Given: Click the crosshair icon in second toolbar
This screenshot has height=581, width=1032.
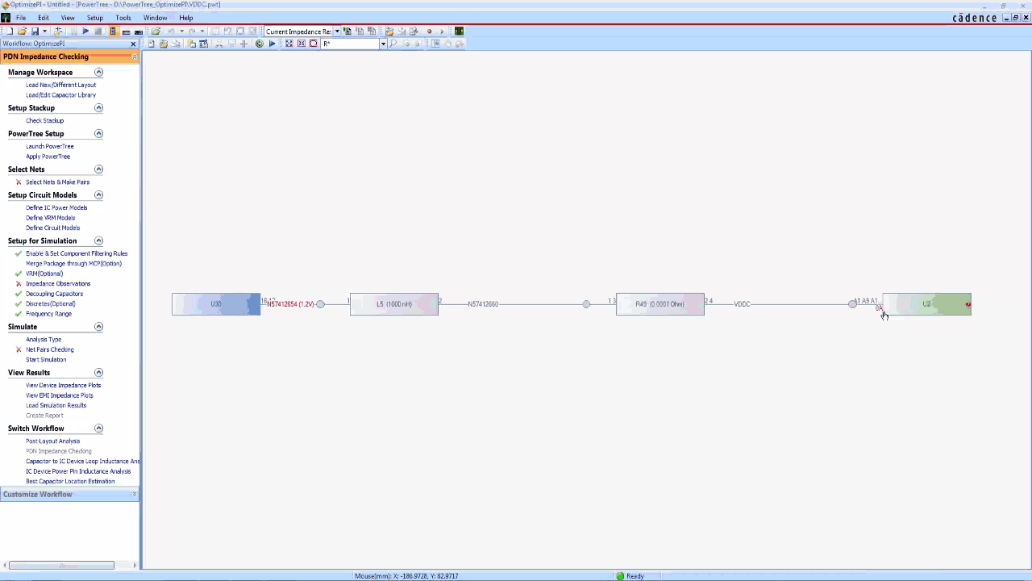Looking at the screenshot, I should [243, 44].
